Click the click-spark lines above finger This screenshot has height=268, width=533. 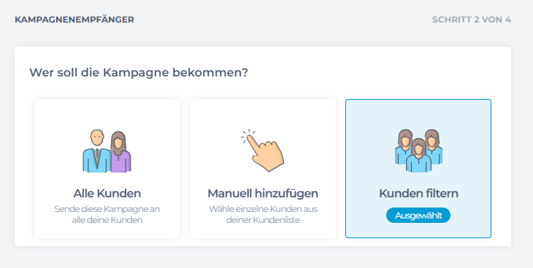(248, 135)
